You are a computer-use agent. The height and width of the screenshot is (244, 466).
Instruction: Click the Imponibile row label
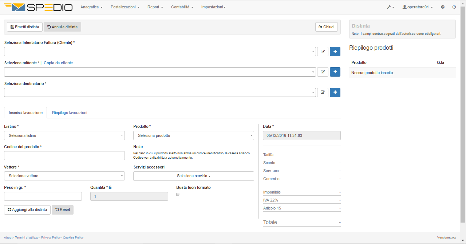pyautogui.click(x=272, y=192)
